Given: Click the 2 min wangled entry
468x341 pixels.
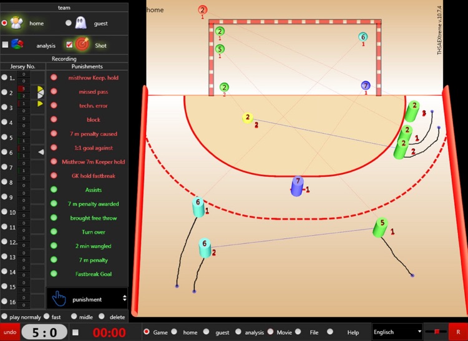Looking at the screenshot, I should (94, 246).
